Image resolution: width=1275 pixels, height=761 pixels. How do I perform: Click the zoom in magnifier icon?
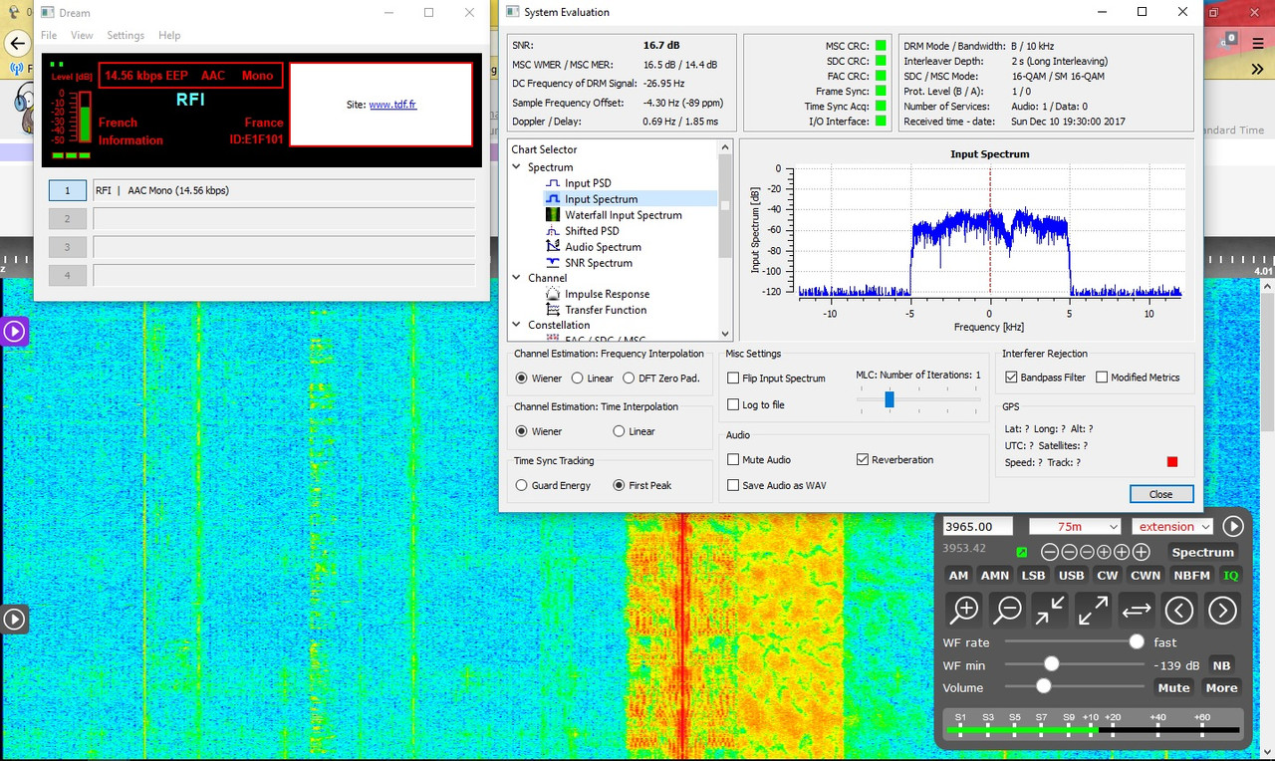point(964,609)
